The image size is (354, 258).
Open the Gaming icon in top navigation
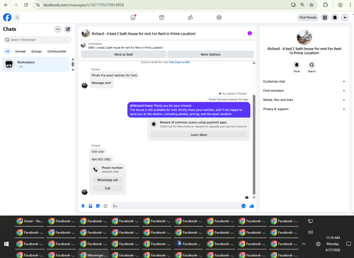(219, 17)
